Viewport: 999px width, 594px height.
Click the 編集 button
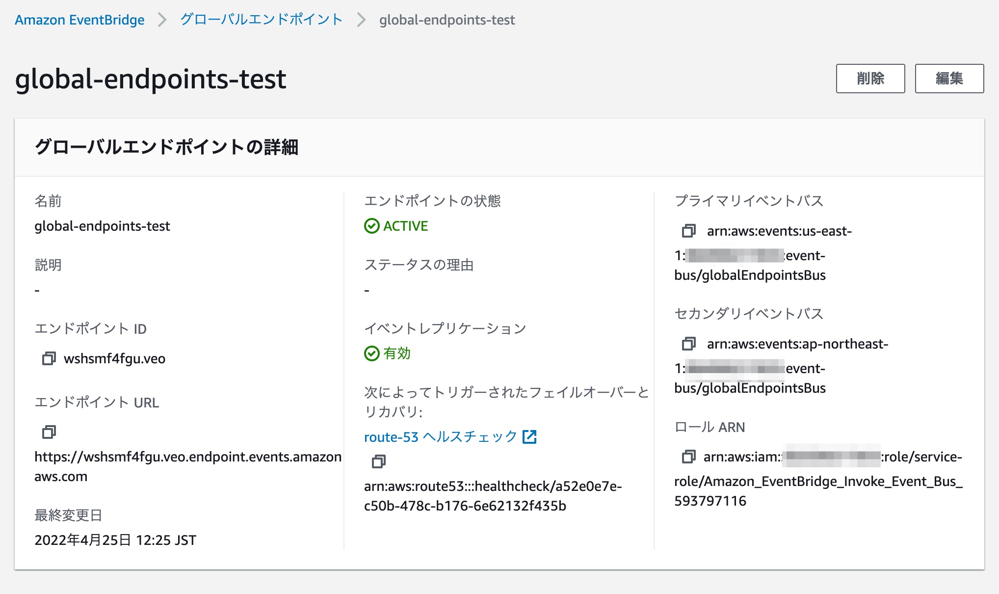pyautogui.click(x=949, y=79)
